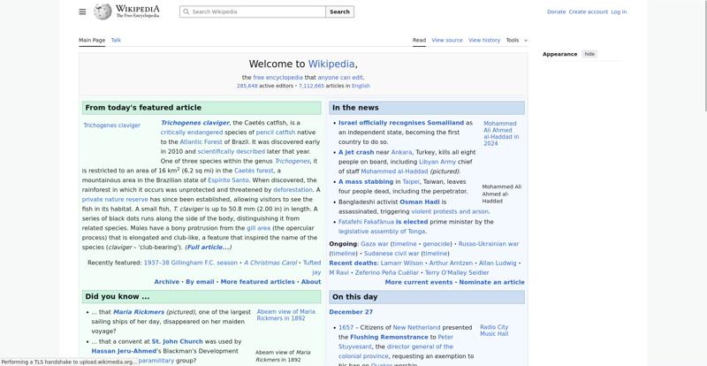Open the December 27 link
The height and width of the screenshot is (366, 707).
click(351, 312)
